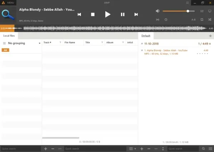Open the equalizer sliders icon

pyautogui.click(x=202, y=11)
